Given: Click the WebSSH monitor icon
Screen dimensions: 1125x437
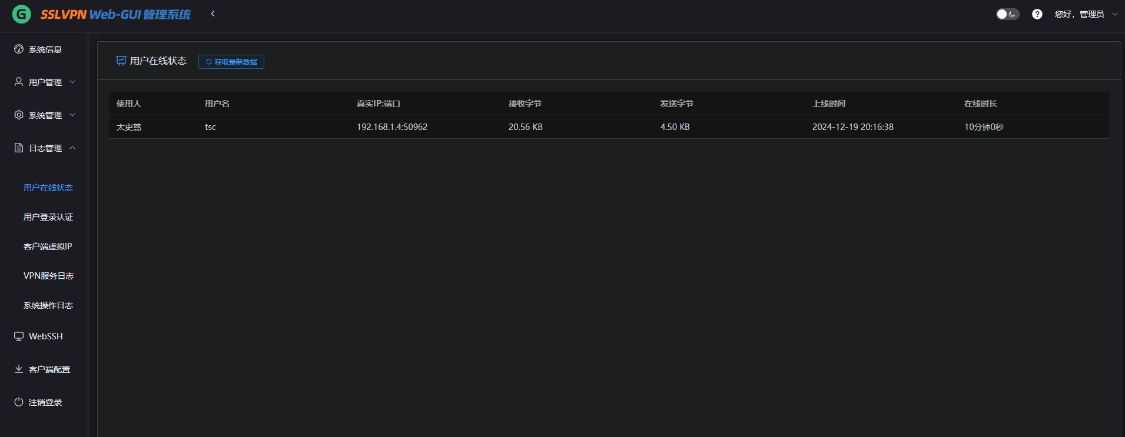Looking at the screenshot, I should [x=19, y=336].
